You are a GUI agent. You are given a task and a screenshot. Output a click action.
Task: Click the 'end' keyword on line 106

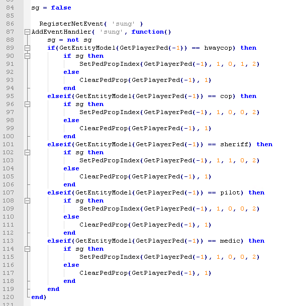tap(69, 184)
